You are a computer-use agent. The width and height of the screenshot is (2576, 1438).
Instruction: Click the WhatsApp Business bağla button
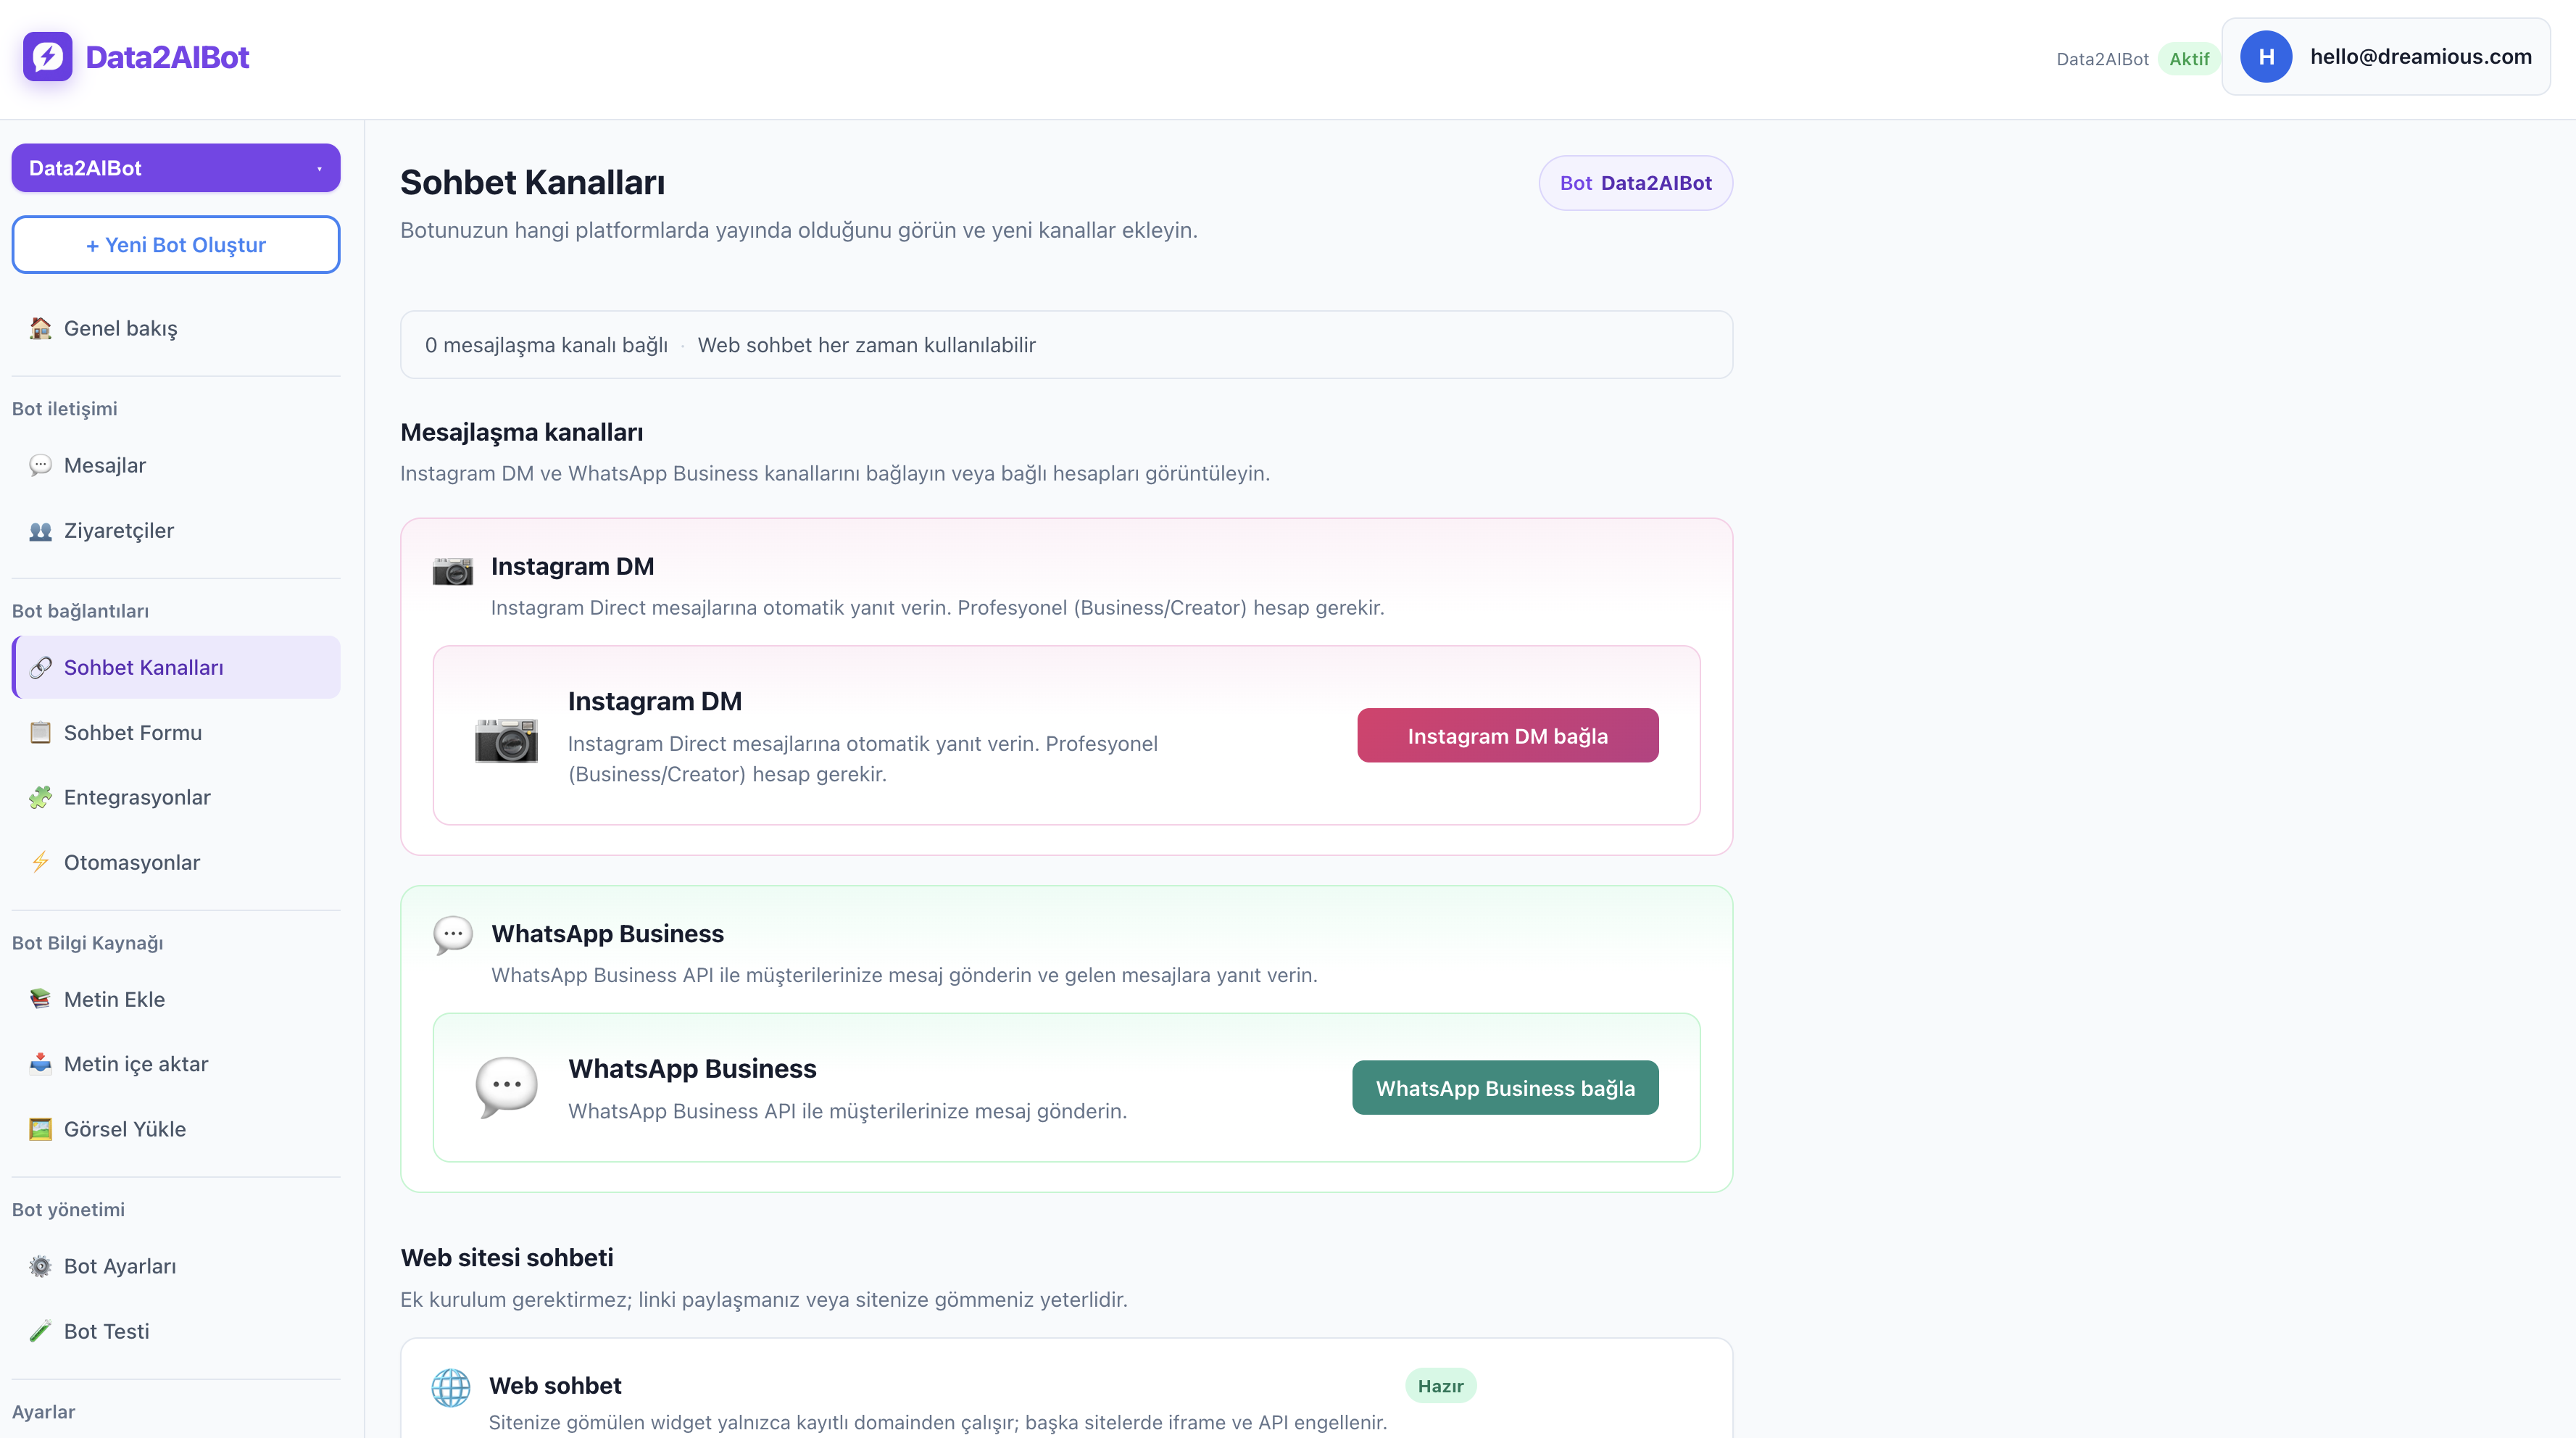(x=1506, y=1088)
